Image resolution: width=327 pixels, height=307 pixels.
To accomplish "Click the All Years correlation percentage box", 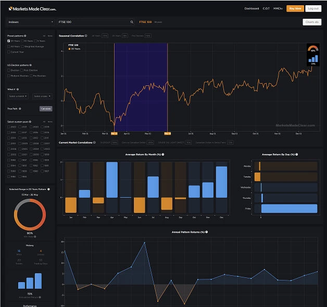I will (x=105, y=36).
